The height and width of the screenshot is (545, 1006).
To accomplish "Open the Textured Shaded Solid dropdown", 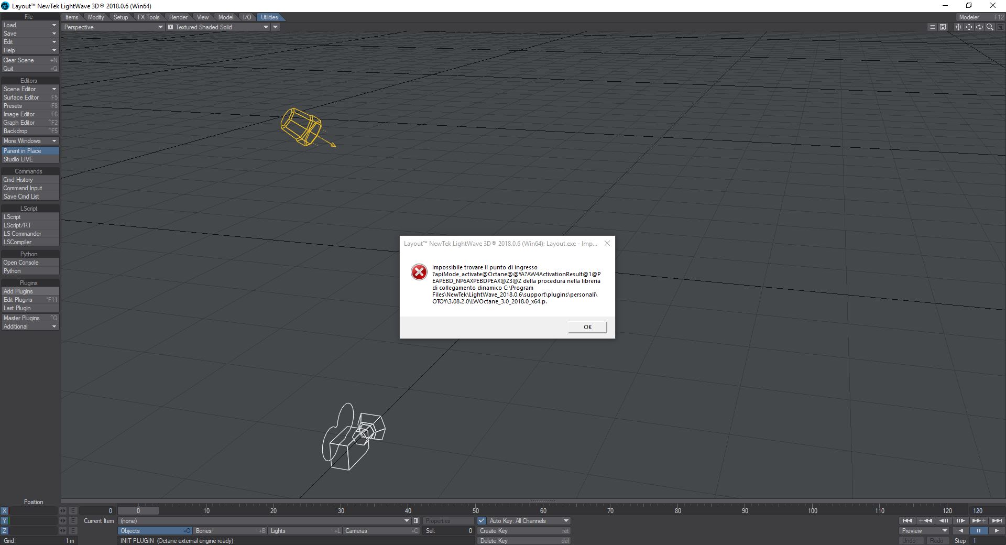I will point(218,27).
